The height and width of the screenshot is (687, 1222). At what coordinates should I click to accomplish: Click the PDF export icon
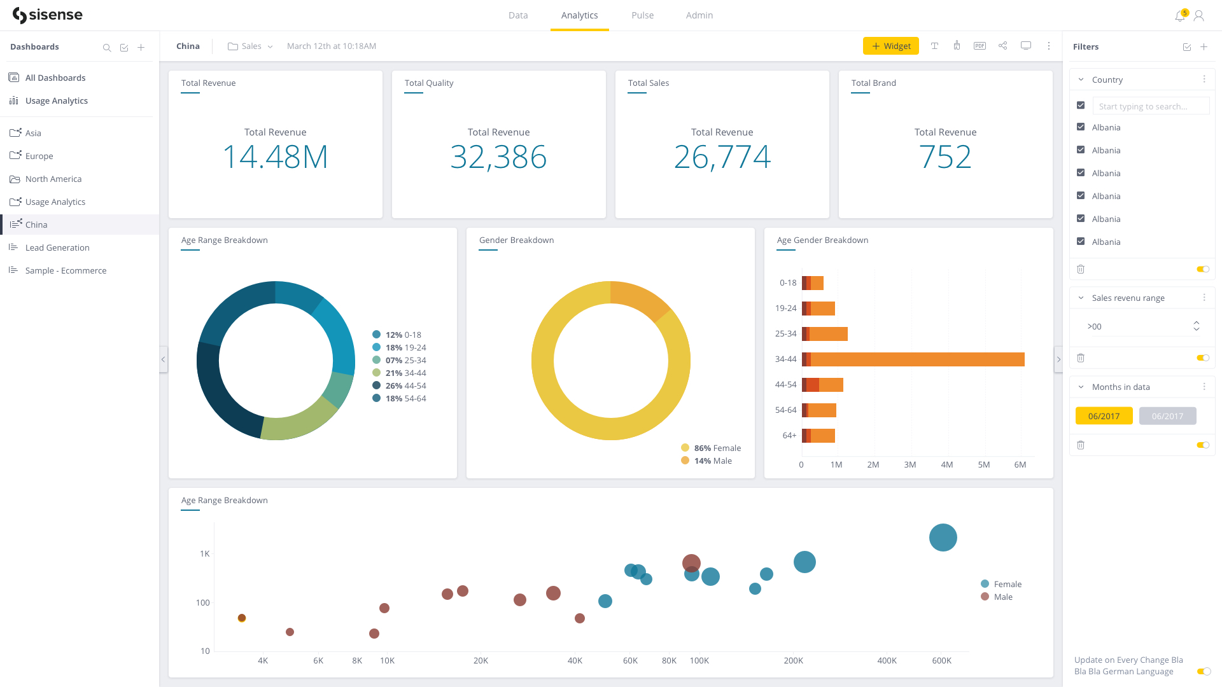[x=980, y=46]
